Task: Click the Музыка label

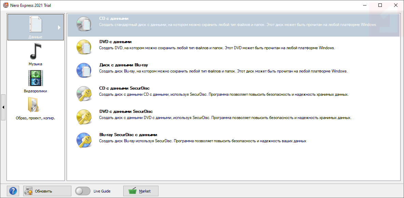Action: click(x=36, y=64)
